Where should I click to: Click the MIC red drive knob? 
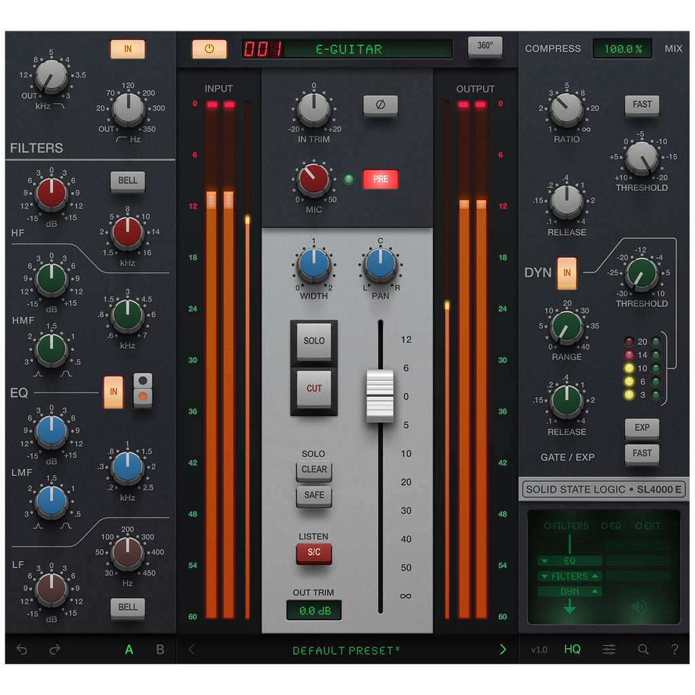pos(314,179)
